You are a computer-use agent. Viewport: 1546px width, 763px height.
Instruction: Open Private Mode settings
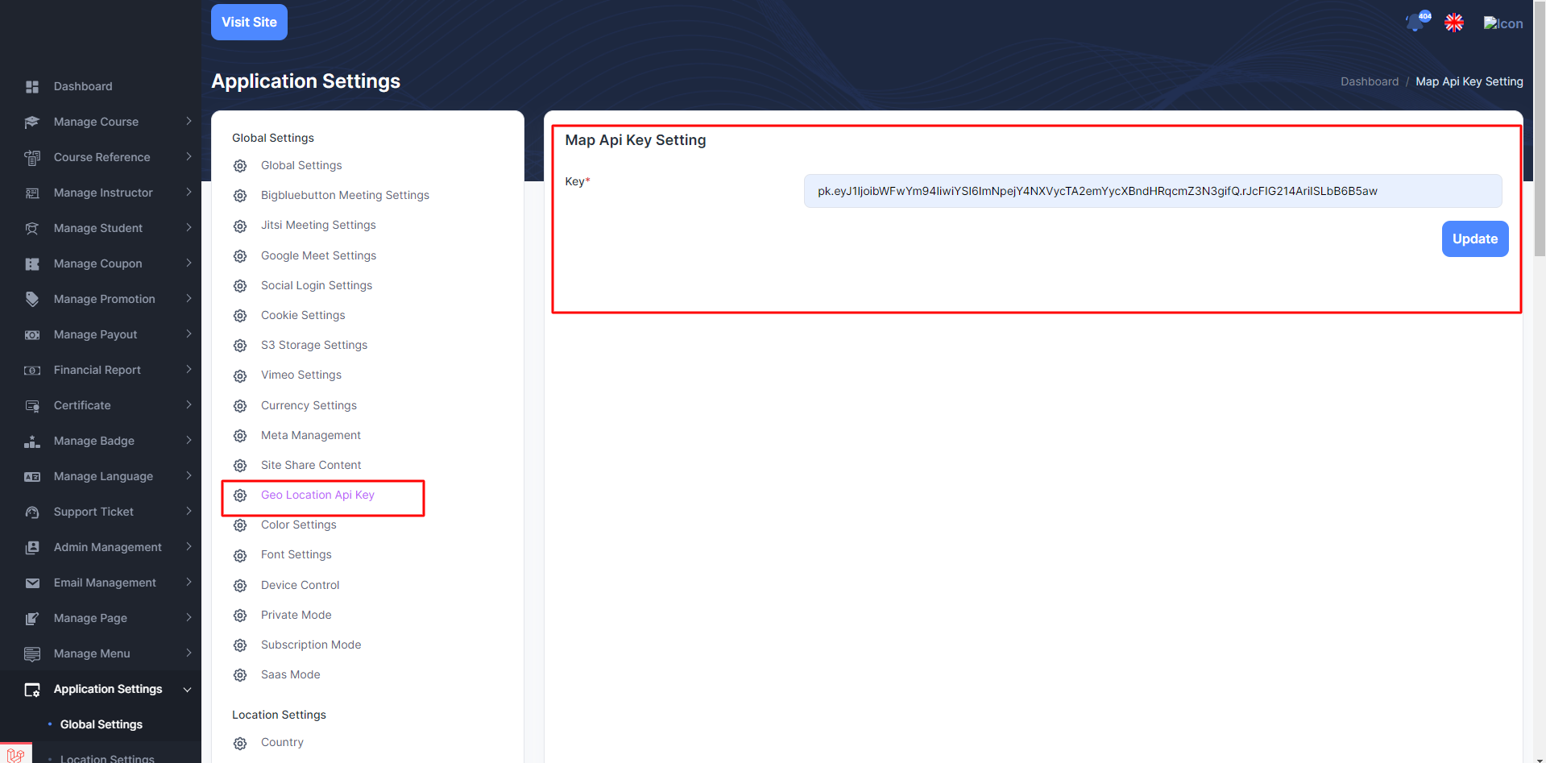296,615
